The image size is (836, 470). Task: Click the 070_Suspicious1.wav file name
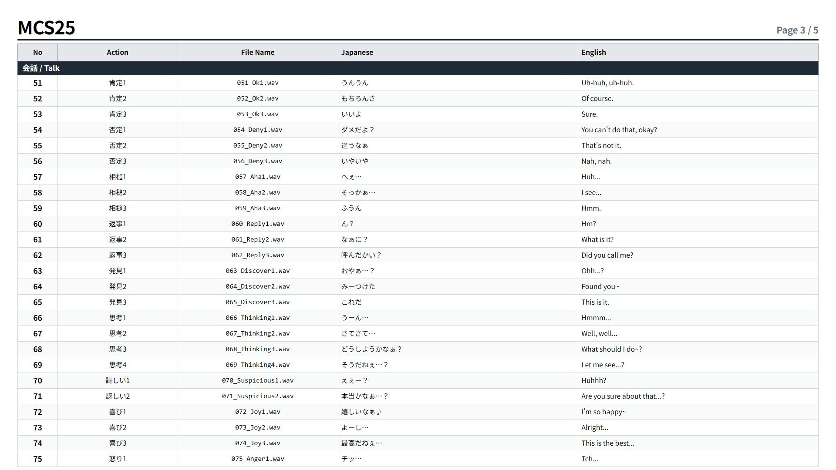point(257,380)
